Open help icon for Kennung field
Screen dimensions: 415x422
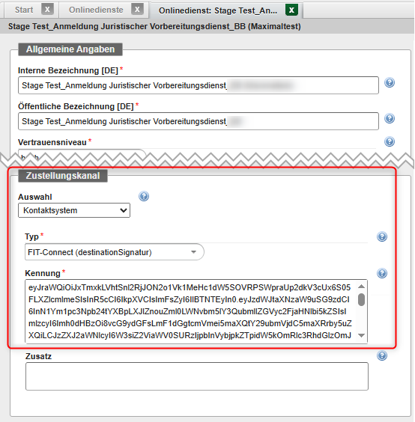(x=382, y=273)
